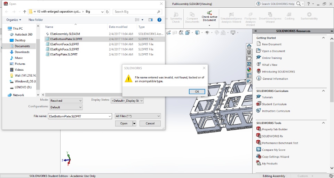
Task: Open SOLIDWORKS Resources home tab icon
Action: 249,46
